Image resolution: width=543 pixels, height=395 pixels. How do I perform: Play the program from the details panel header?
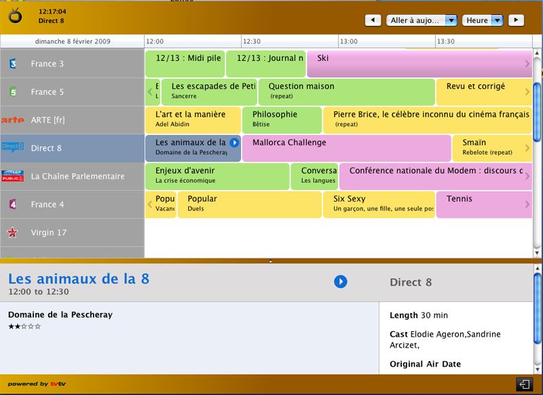[341, 282]
